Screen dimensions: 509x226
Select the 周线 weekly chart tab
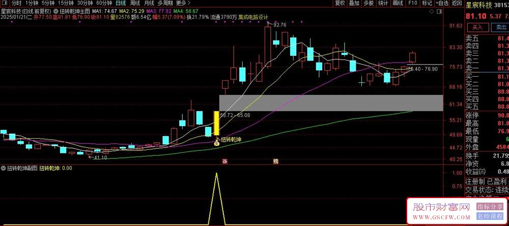coord(135,3)
